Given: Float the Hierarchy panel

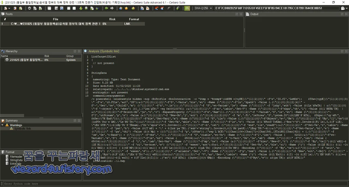Looking at the screenshot, I should point(75,51).
